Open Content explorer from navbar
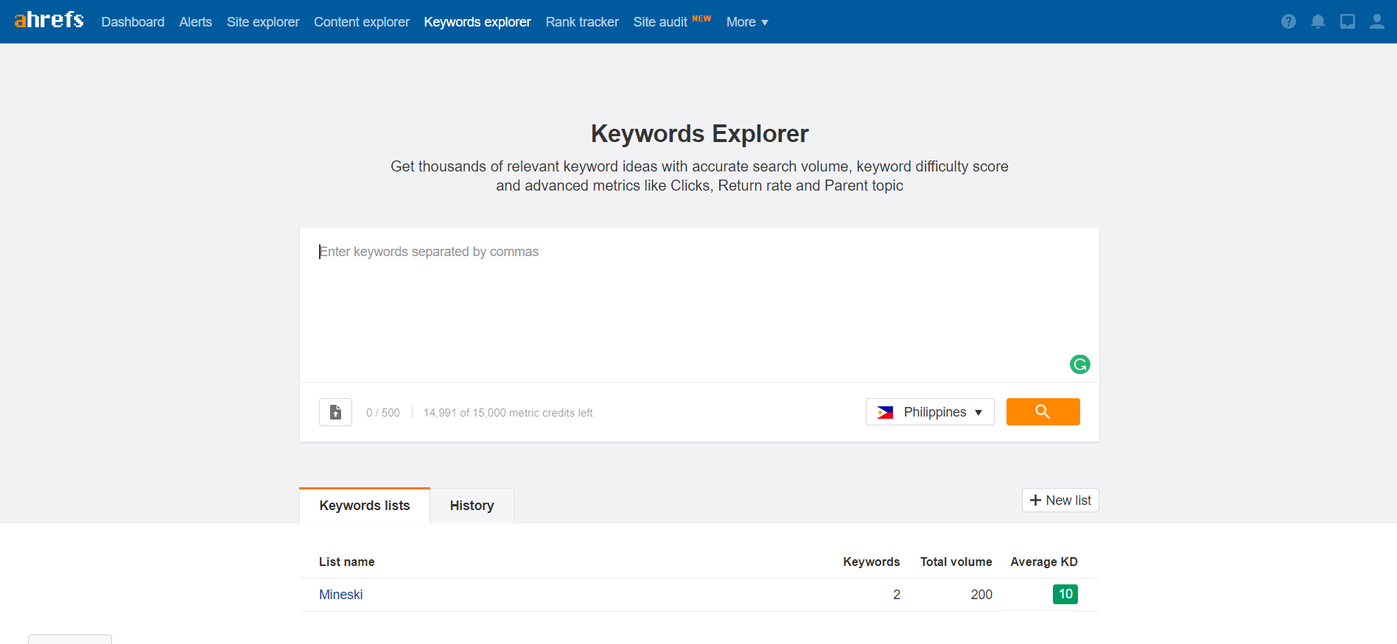This screenshot has height=644, width=1397. click(361, 22)
